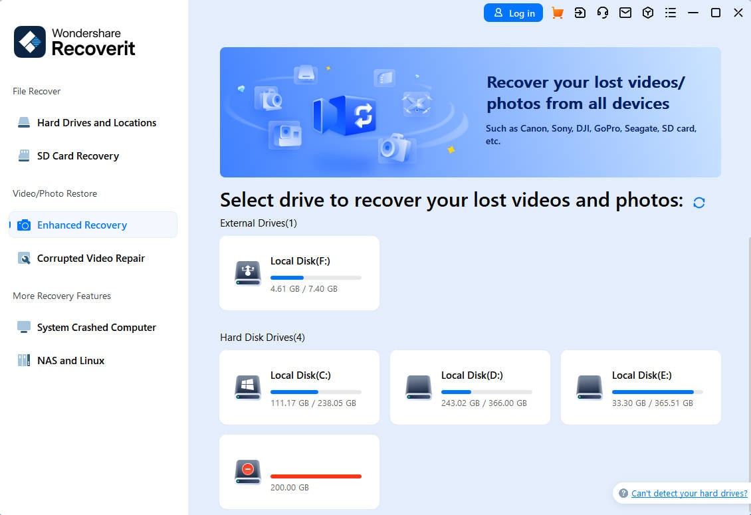The height and width of the screenshot is (515, 751).
Task: Click the Hard Drives sidebar drive icon
Action: 24,123
